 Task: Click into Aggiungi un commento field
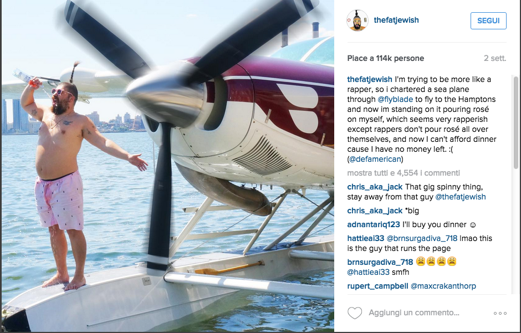(x=413, y=312)
